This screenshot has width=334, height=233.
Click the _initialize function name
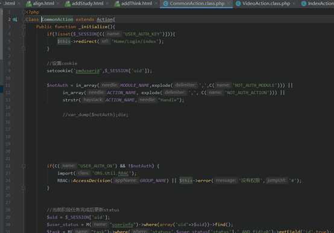pyautogui.click(x=93, y=27)
